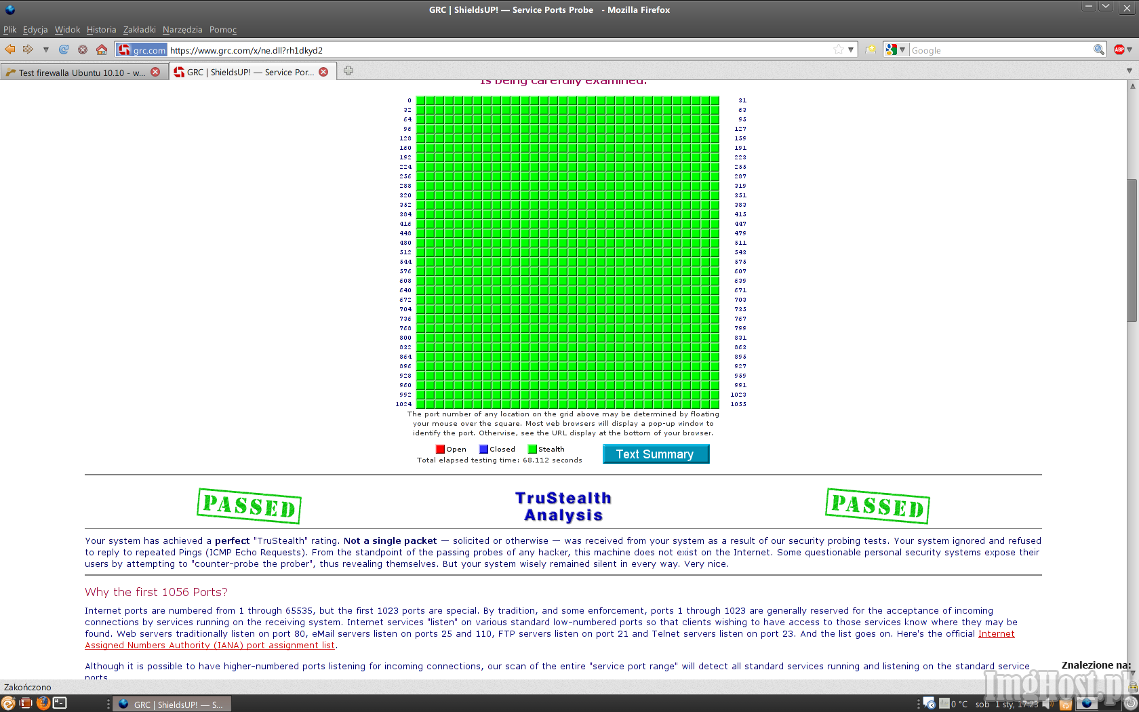Screen dimensions: 1139x712
Task: Open a new tab with plus button
Action: click(x=348, y=71)
